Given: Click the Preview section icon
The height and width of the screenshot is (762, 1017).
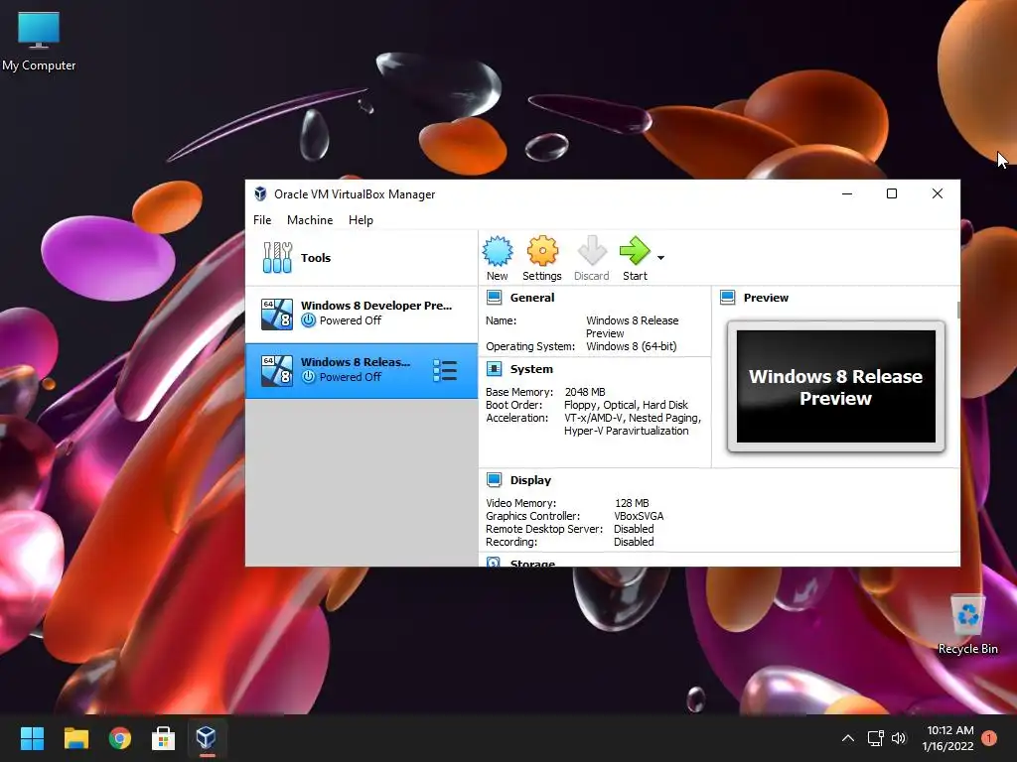Looking at the screenshot, I should tap(728, 298).
